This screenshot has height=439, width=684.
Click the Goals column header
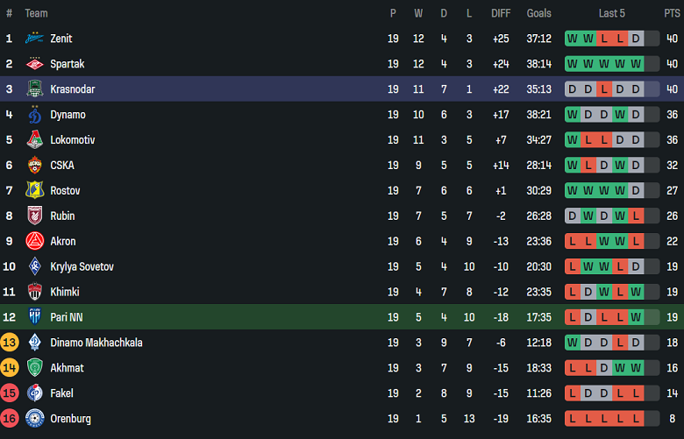click(x=538, y=13)
